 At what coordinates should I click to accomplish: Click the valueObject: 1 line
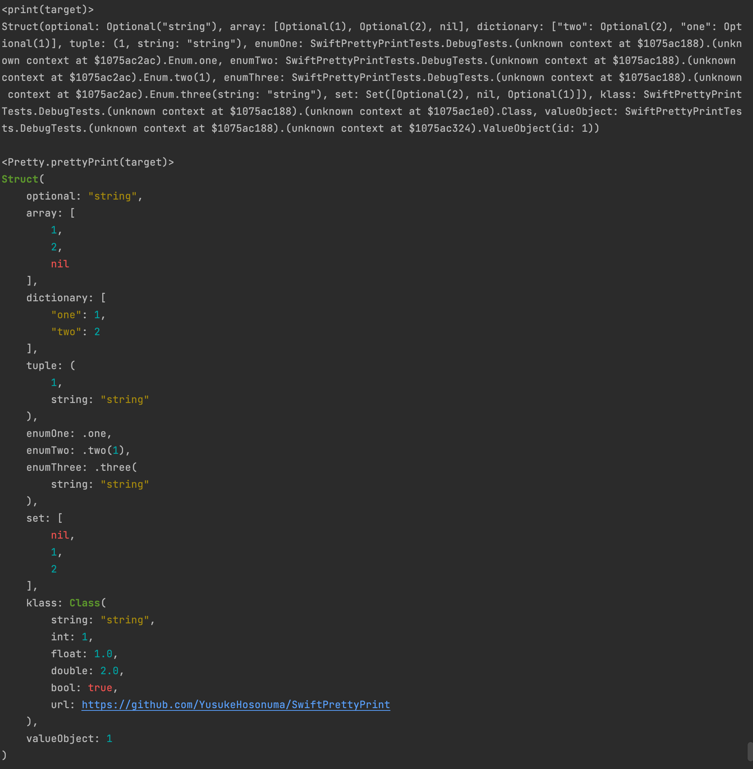click(69, 739)
